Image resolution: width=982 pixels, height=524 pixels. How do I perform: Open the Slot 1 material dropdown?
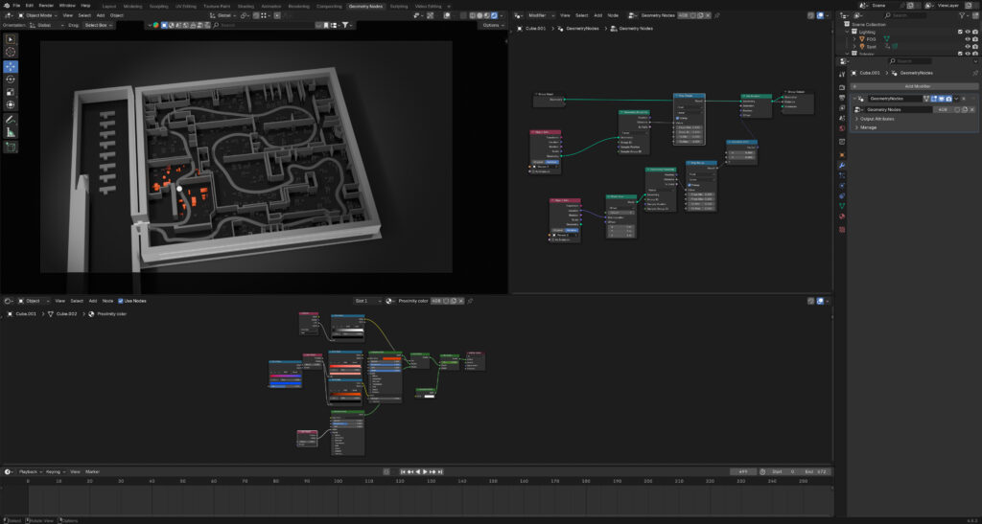366,301
